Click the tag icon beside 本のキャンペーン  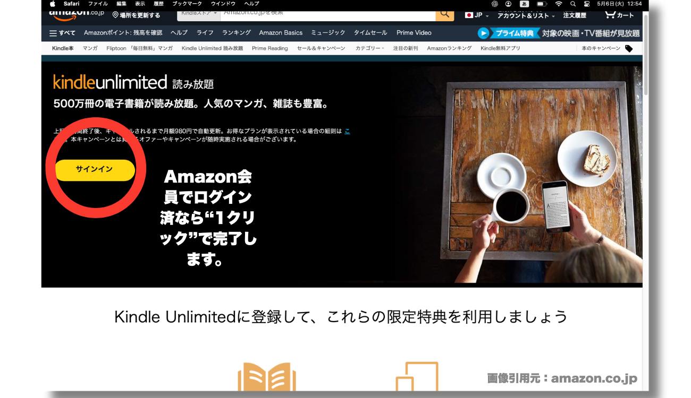(629, 48)
